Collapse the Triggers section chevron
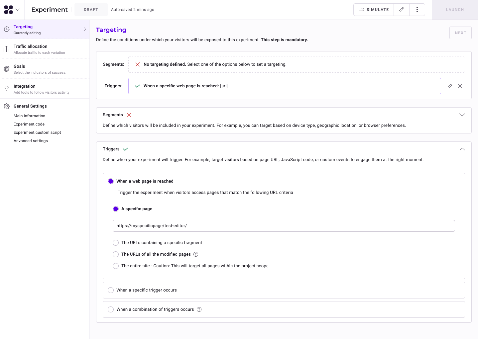The height and width of the screenshot is (339, 478). click(x=462, y=149)
